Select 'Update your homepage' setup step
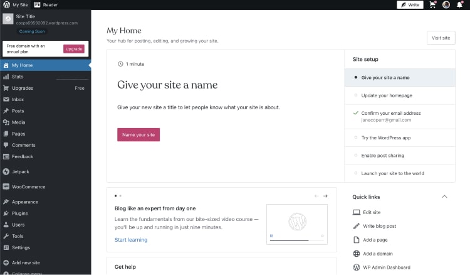The height and width of the screenshot is (275, 470). tap(400, 95)
